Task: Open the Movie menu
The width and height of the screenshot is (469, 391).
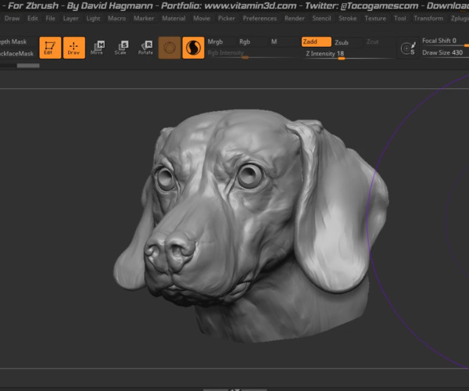Action: coord(202,18)
